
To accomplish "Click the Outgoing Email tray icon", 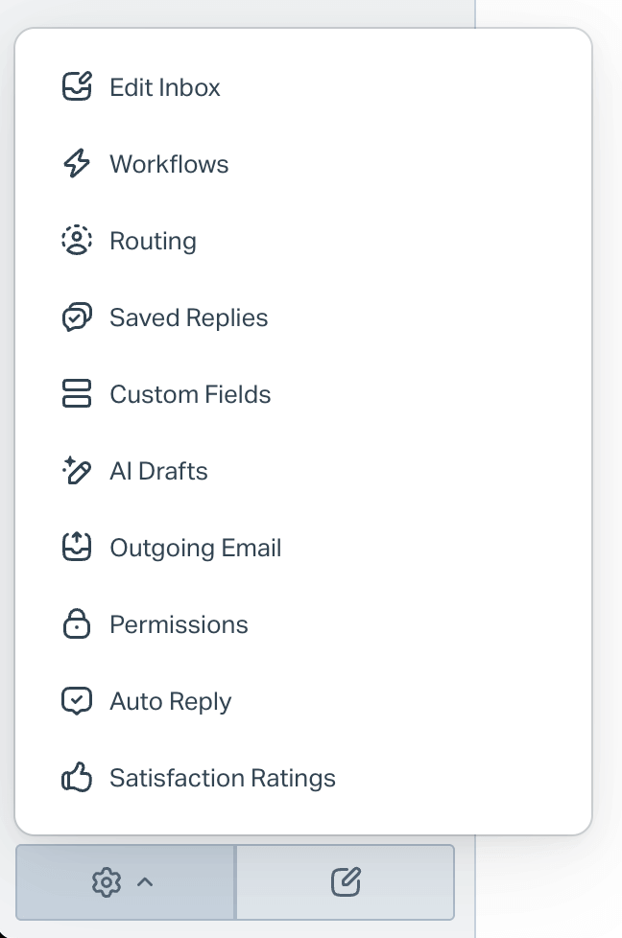I will [x=77, y=548].
